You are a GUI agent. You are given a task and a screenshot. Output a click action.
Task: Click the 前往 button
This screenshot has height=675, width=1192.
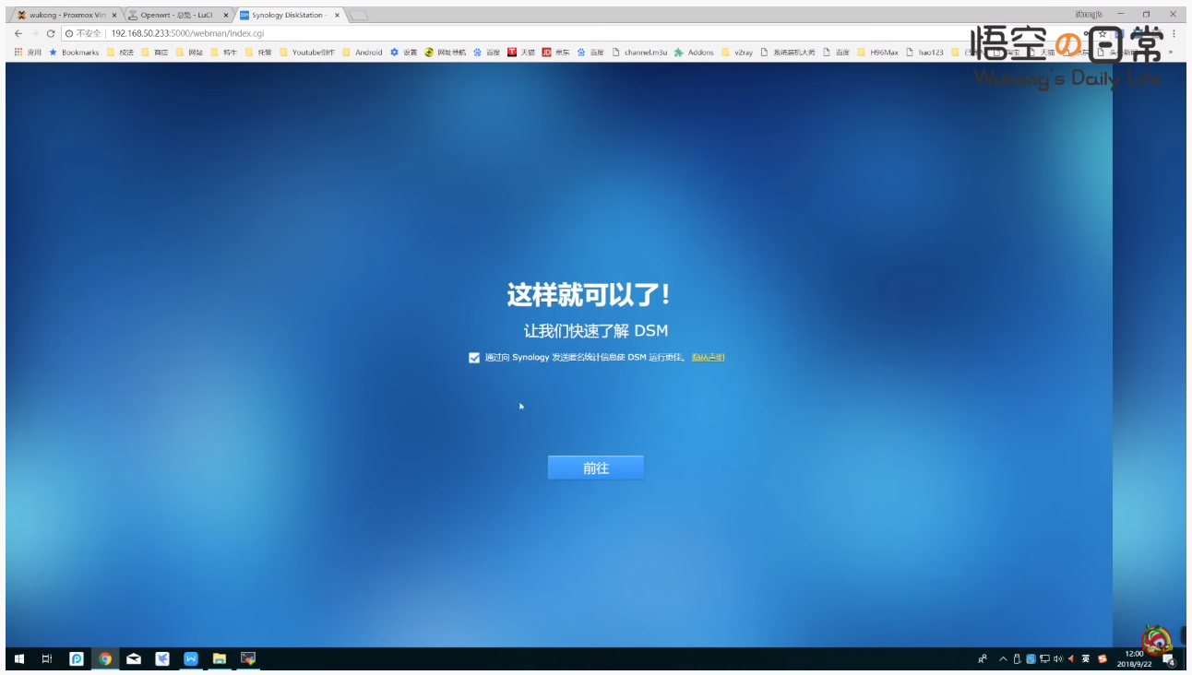(596, 468)
